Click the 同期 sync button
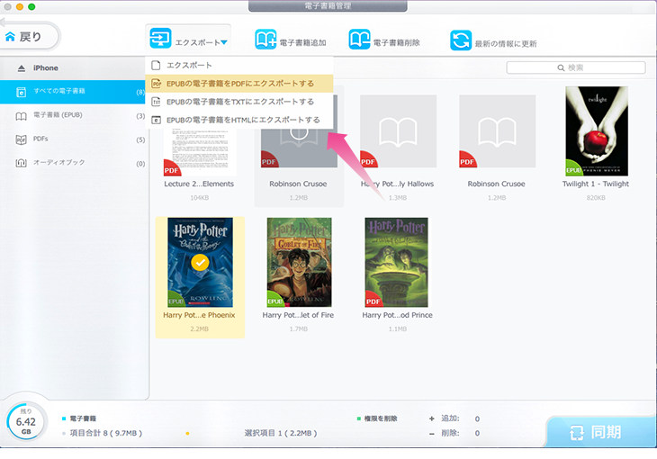The image size is (657, 459). pyautogui.click(x=601, y=432)
